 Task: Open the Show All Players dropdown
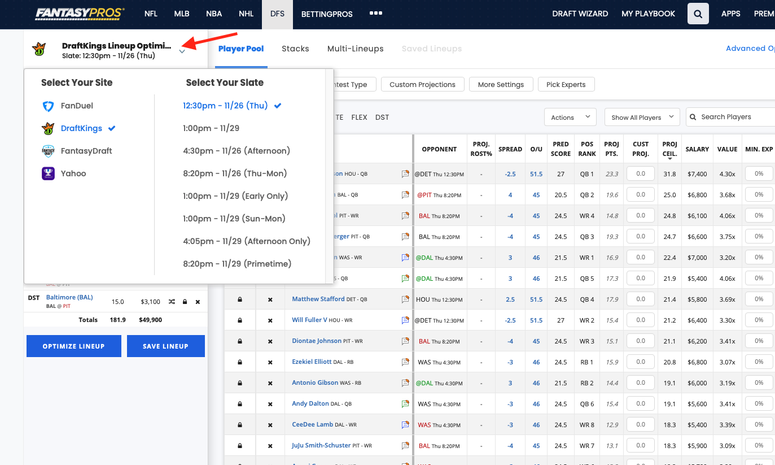pyautogui.click(x=642, y=117)
